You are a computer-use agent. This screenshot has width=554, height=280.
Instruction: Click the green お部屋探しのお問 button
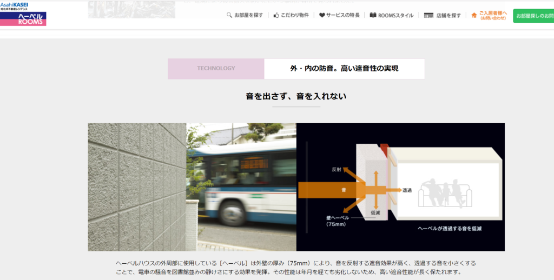tap(533, 16)
